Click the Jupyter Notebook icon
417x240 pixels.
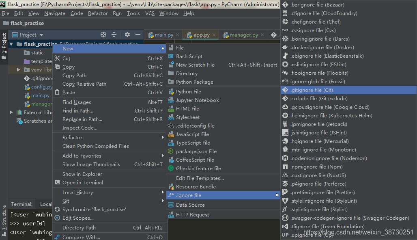tap(171, 100)
